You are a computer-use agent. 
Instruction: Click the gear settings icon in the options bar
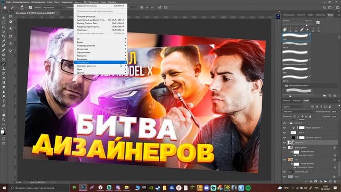point(142,7)
